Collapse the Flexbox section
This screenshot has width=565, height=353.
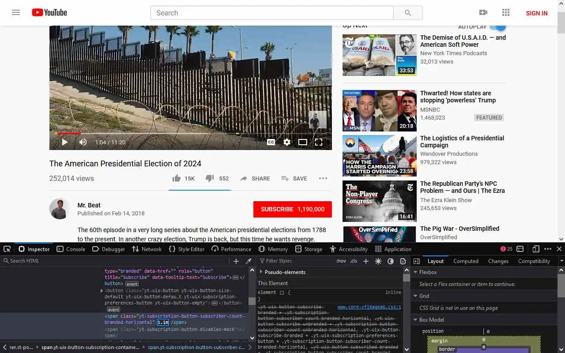[415, 272]
